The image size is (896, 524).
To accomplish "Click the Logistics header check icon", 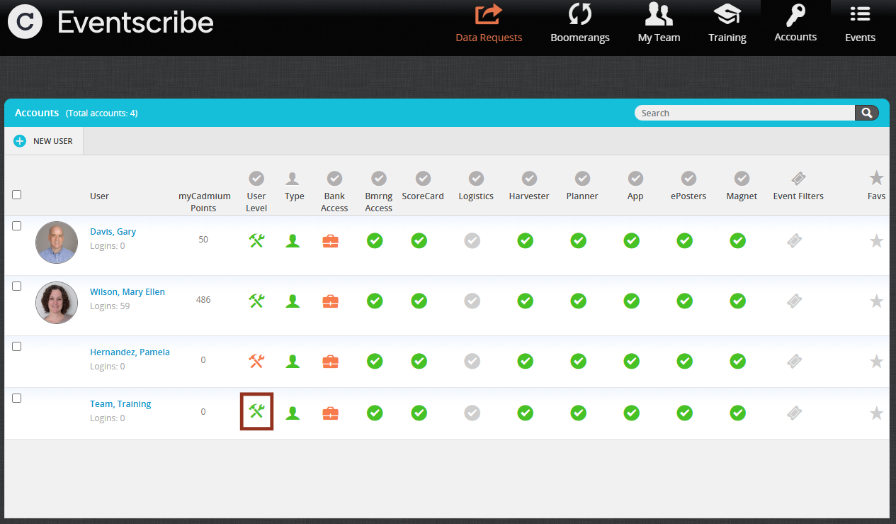I will point(476,178).
